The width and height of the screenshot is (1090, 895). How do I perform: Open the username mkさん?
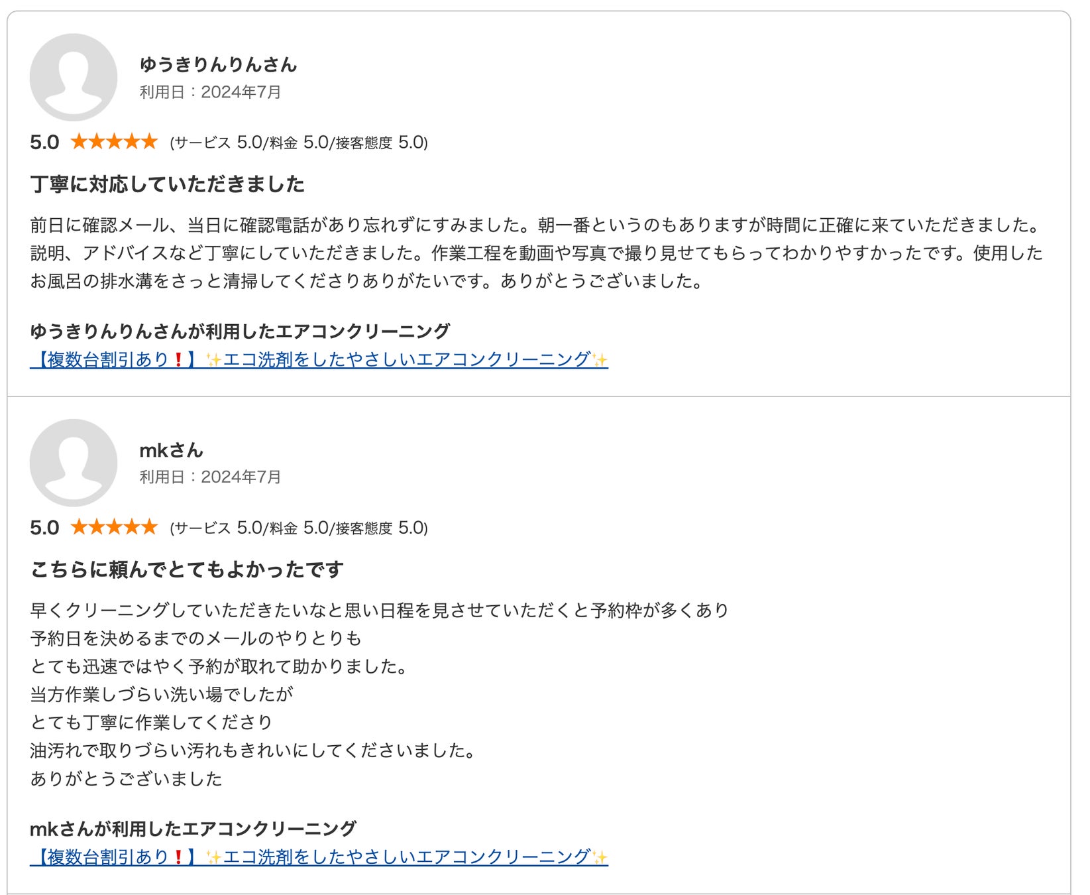(x=171, y=450)
